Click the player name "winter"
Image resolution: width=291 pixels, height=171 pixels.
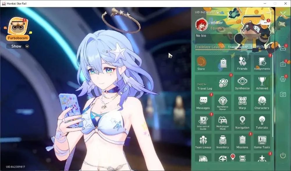click(x=217, y=23)
